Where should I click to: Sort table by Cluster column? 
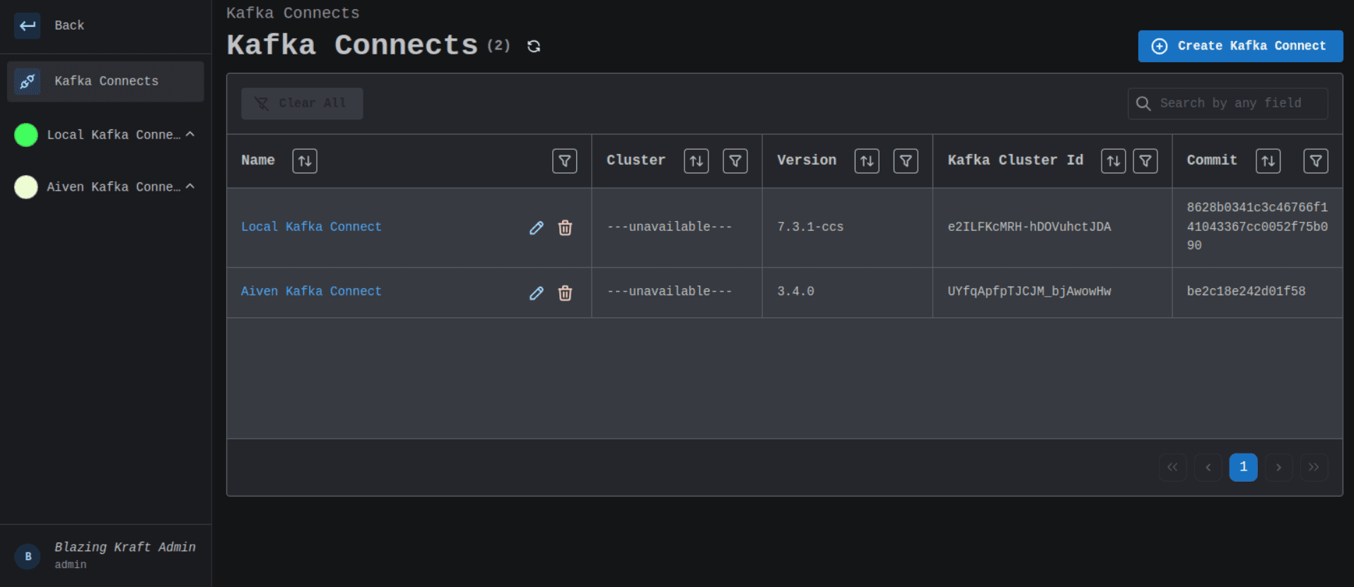(696, 161)
